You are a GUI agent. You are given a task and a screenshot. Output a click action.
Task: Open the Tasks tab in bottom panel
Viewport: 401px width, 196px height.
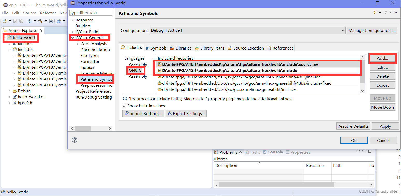pyautogui.click(x=252, y=152)
